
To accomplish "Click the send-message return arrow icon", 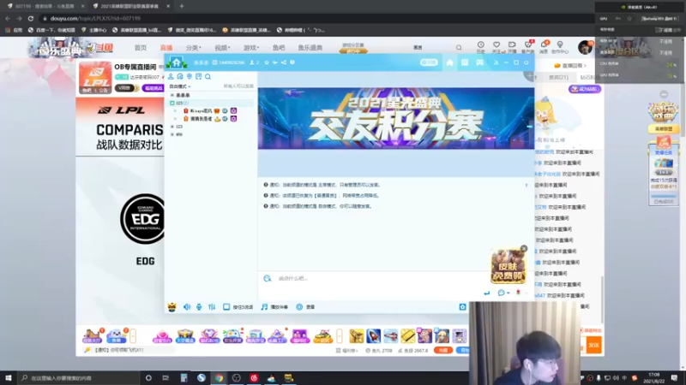I will coord(486,293).
